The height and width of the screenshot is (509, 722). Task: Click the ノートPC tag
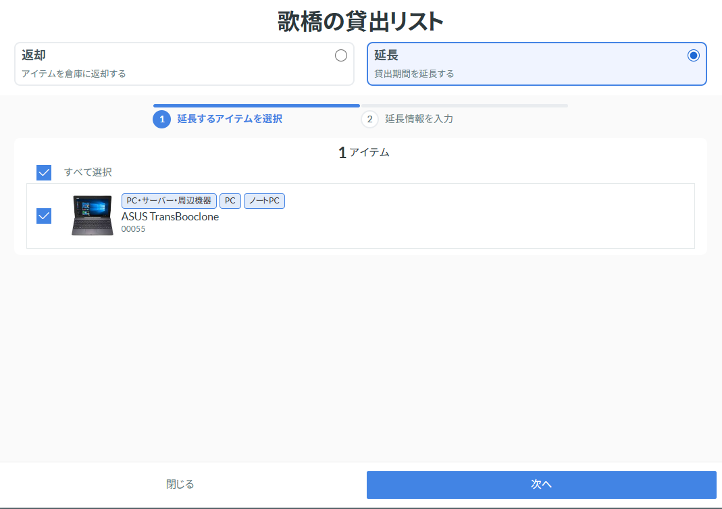(x=264, y=201)
